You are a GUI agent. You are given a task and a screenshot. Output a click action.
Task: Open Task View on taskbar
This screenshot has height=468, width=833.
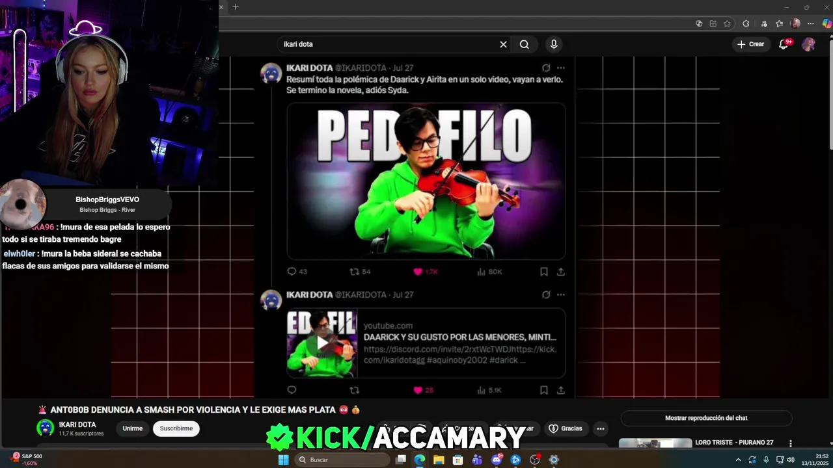point(401,460)
